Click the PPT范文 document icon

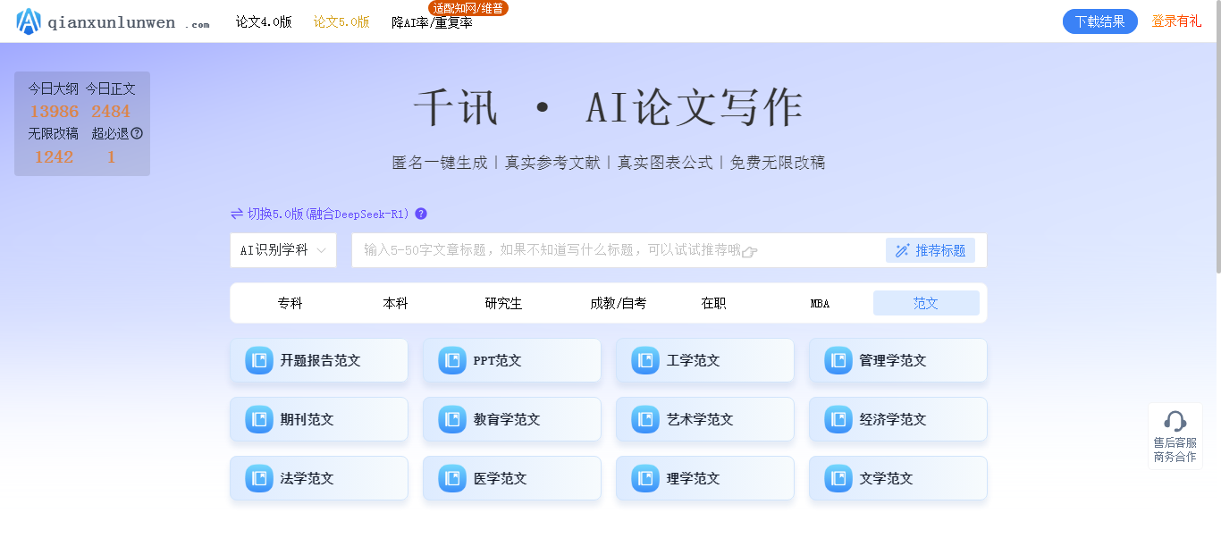(451, 360)
